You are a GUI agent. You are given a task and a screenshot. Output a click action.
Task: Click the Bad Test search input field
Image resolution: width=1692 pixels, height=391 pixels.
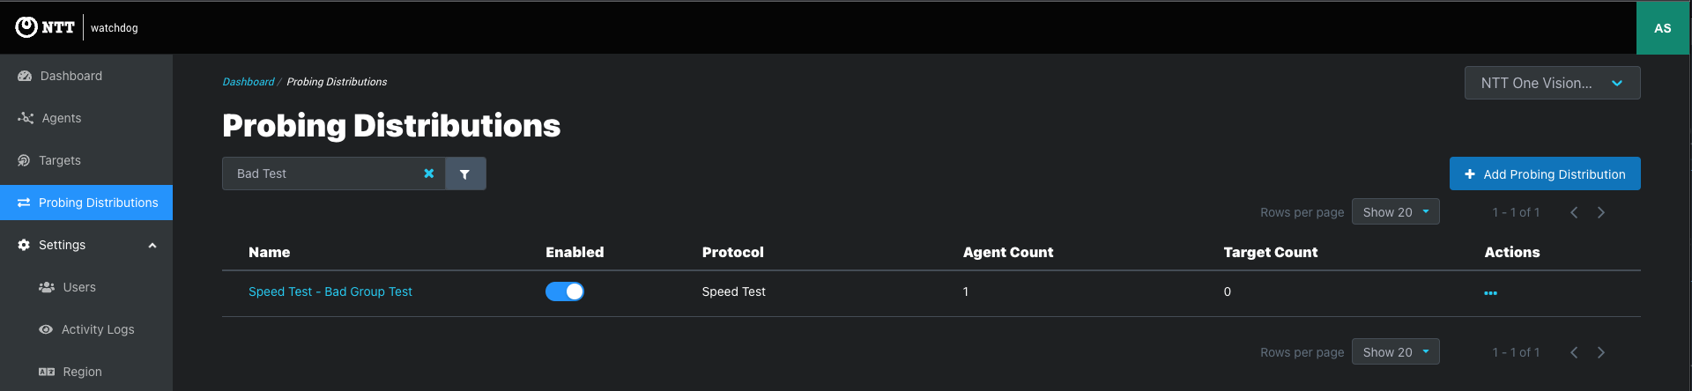322,173
